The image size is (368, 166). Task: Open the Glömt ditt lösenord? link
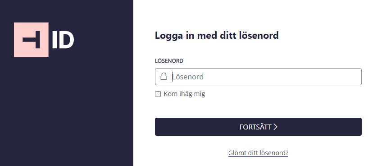pyautogui.click(x=258, y=153)
